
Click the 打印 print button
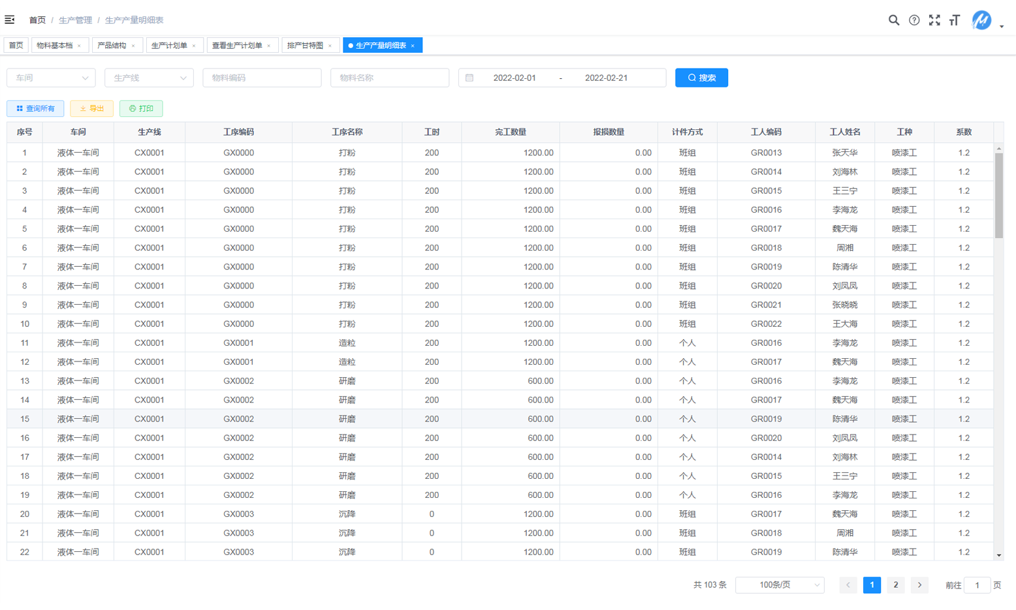[141, 108]
